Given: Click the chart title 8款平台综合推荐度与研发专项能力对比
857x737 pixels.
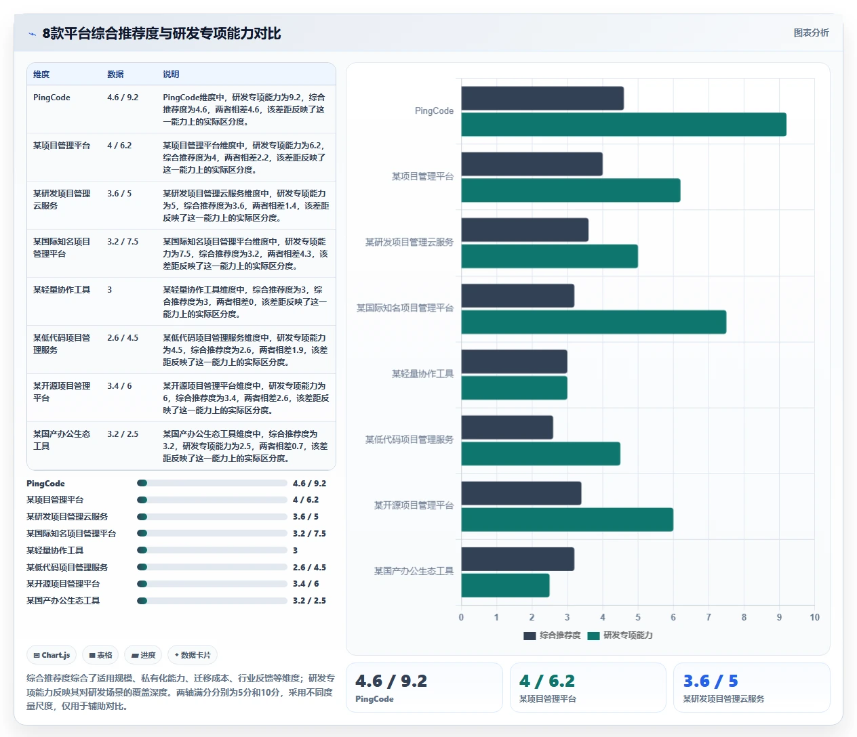Looking at the screenshot, I should pyautogui.click(x=161, y=34).
